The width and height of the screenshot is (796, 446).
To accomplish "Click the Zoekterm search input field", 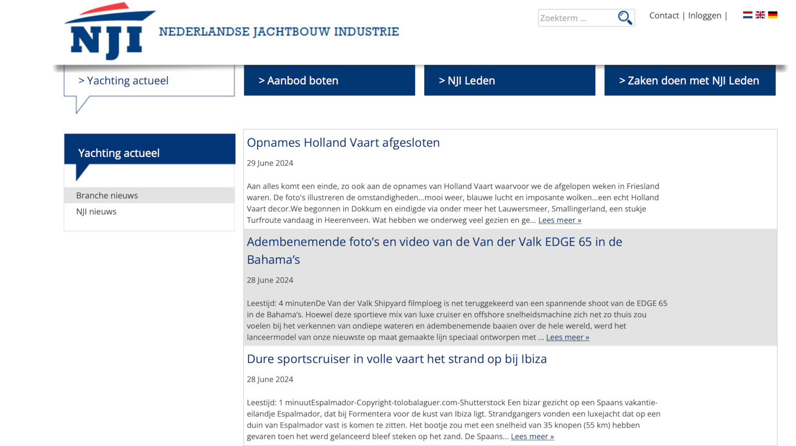I will point(576,18).
